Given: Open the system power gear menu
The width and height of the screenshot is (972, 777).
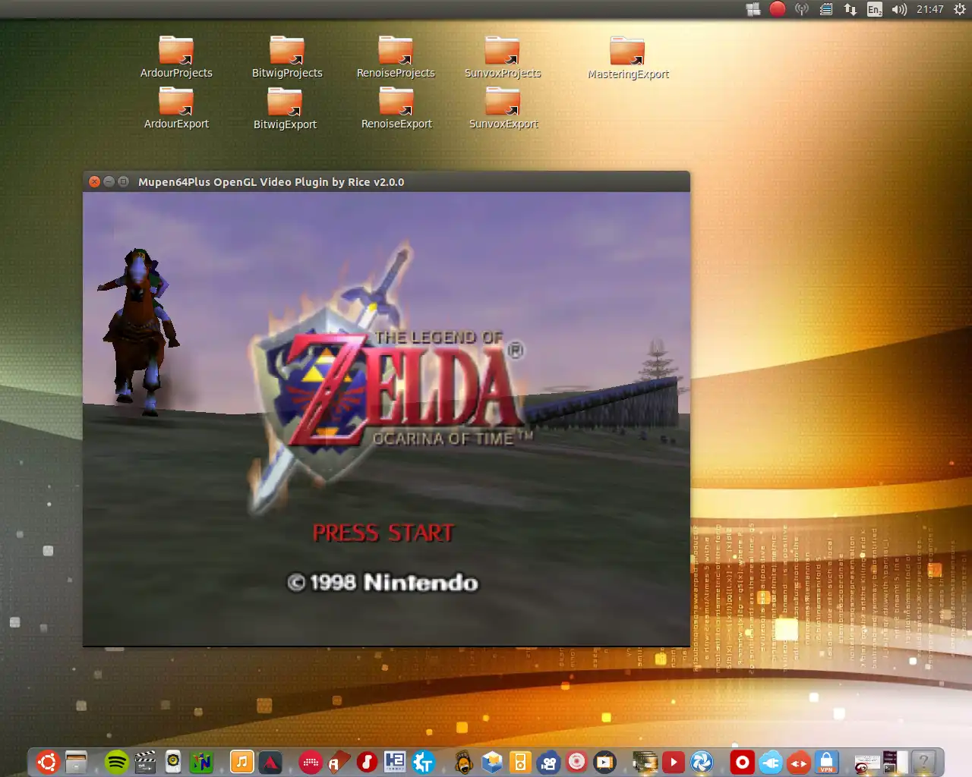Looking at the screenshot, I should pos(959,9).
